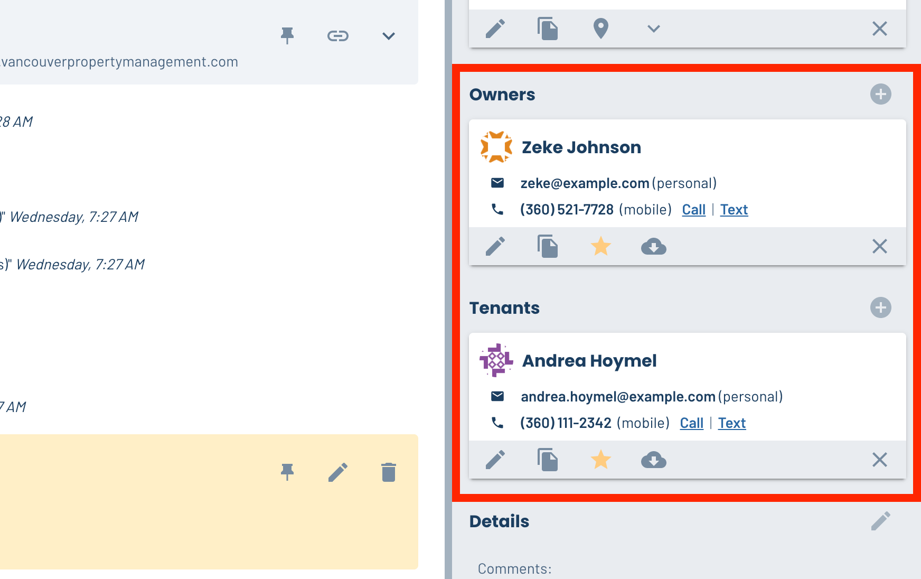Select the (360) 521-7728 phone number text
Image resolution: width=921 pixels, height=579 pixels.
[x=567, y=210]
